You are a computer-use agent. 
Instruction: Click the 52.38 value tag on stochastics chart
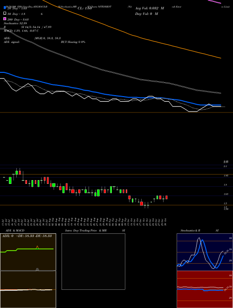pyautogui.click(x=226, y=252)
